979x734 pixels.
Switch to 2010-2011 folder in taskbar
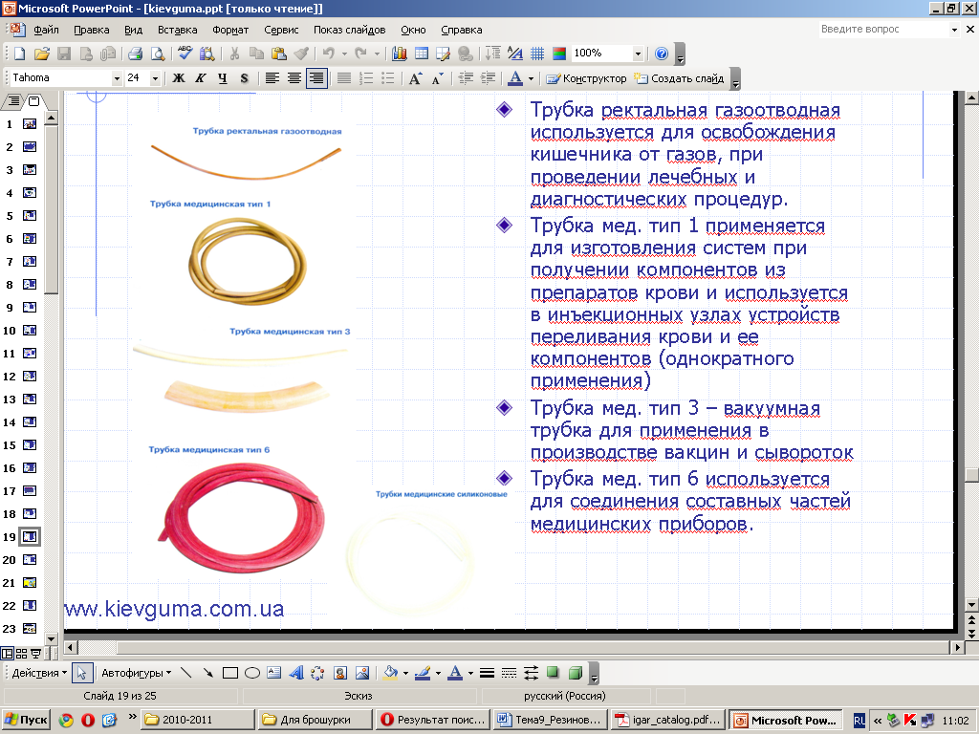[198, 720]
